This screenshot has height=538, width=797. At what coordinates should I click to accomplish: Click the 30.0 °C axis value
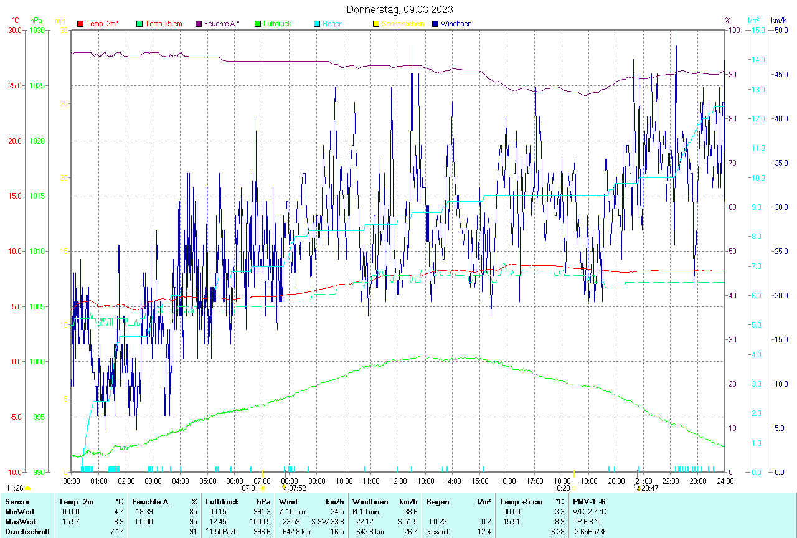click(16, 31)
